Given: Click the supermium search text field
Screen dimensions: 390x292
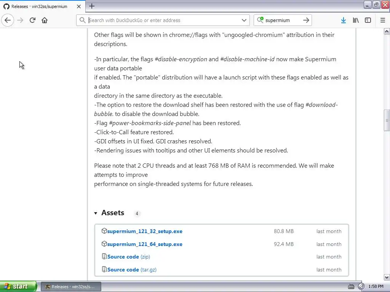Looking at the screenshot, I should pyautogui.click(x=283, y=20).
